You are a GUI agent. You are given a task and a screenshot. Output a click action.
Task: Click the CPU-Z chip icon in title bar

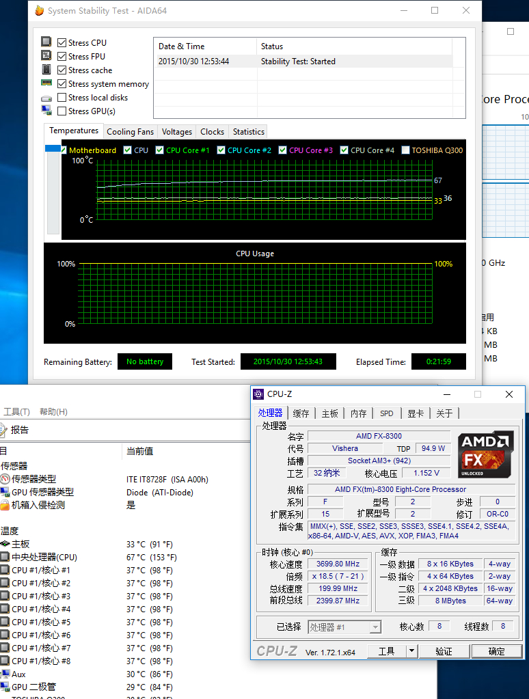pos(258,394)
